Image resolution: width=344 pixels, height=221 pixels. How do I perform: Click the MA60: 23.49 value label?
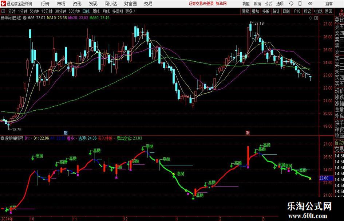click(99, 18)
